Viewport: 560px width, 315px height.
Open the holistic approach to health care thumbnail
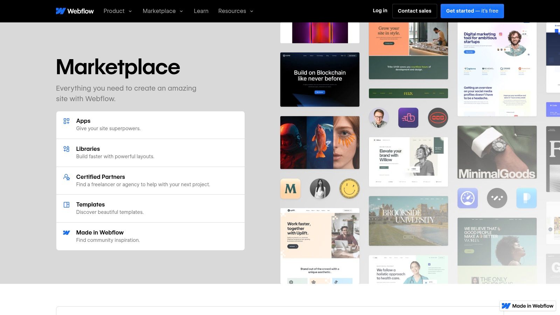[408, 269]
